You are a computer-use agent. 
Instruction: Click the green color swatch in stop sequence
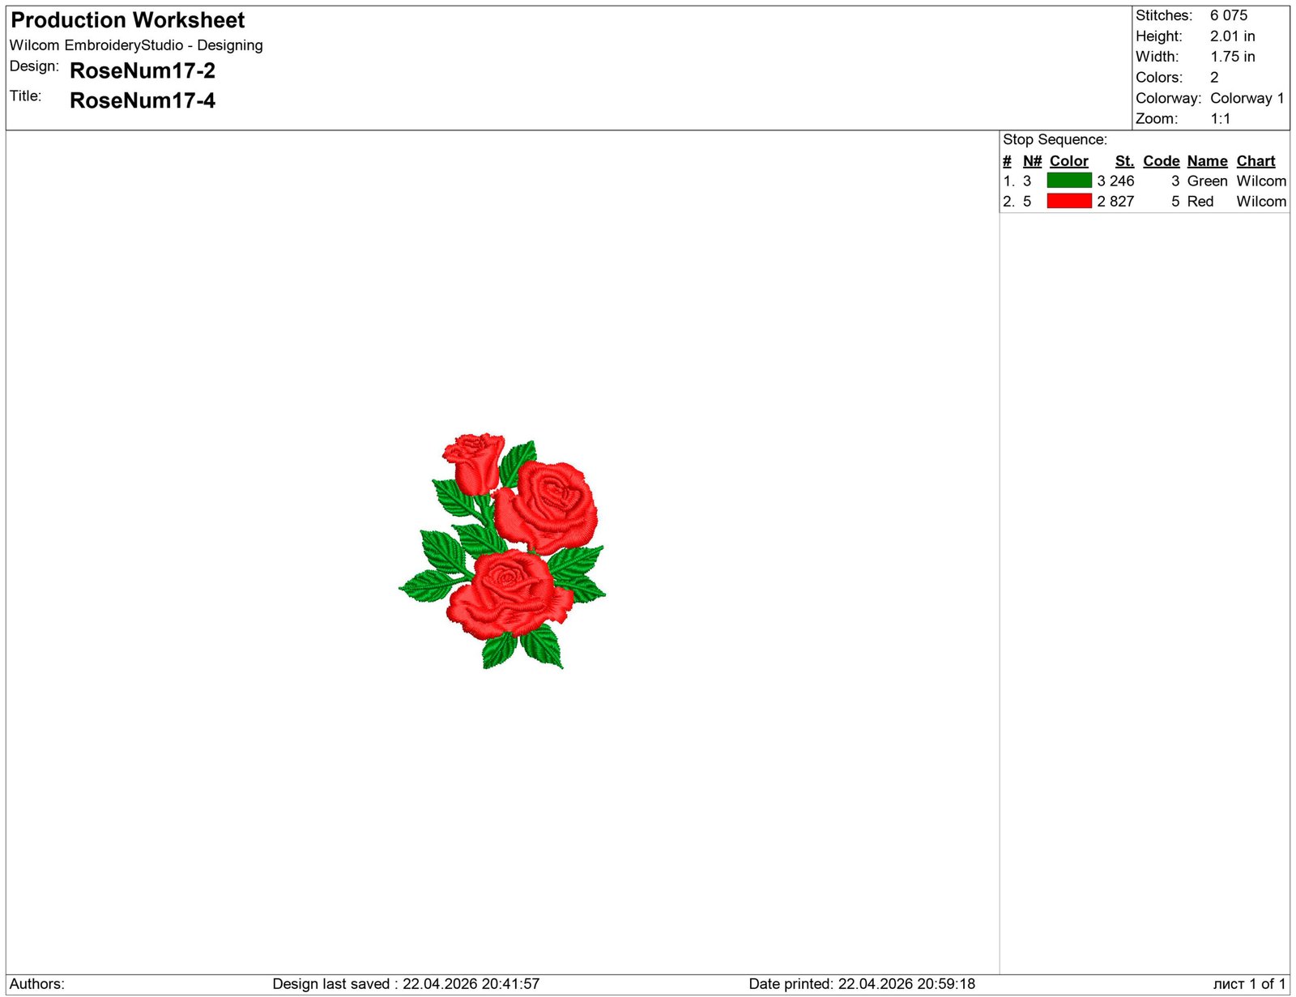point(1068,181)
